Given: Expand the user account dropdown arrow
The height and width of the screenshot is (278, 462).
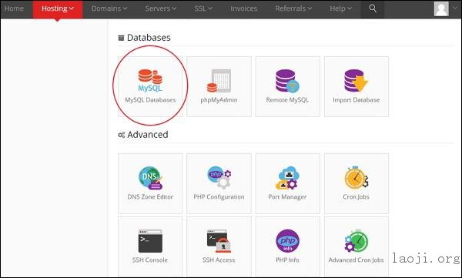Looking at the screenshot, I should pyautogui.click(x=454, y=8).
